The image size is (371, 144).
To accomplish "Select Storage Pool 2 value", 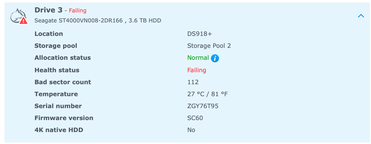I will (x=209, y=46).
